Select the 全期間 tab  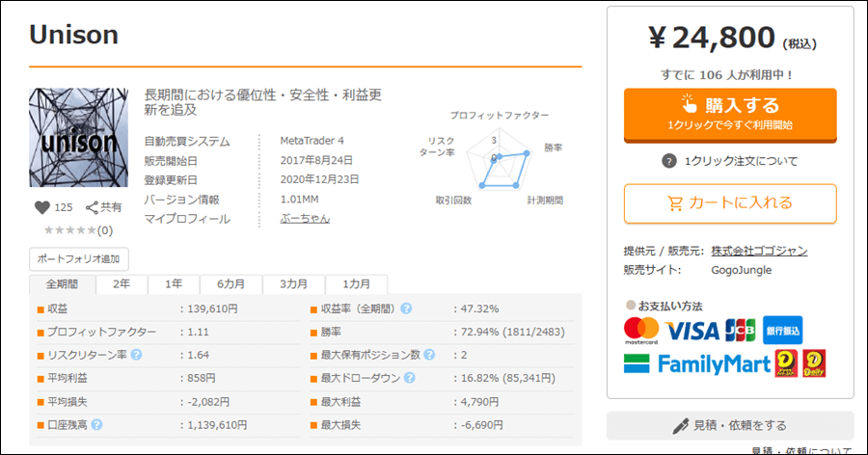[x=62, y=284]
